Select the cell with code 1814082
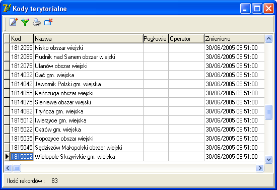 click(22, 111)
